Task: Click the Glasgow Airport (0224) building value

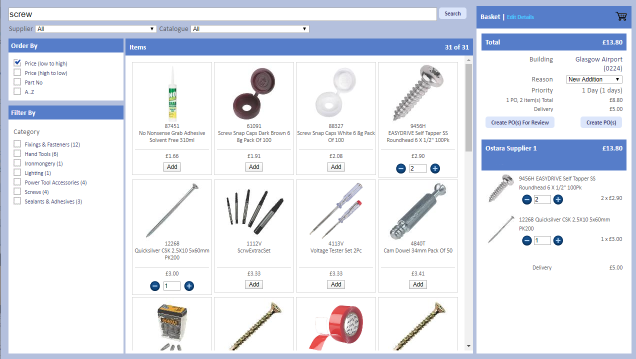Action: pos(599,63)
